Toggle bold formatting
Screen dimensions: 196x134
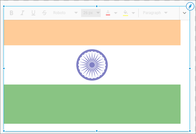point(12,13)
